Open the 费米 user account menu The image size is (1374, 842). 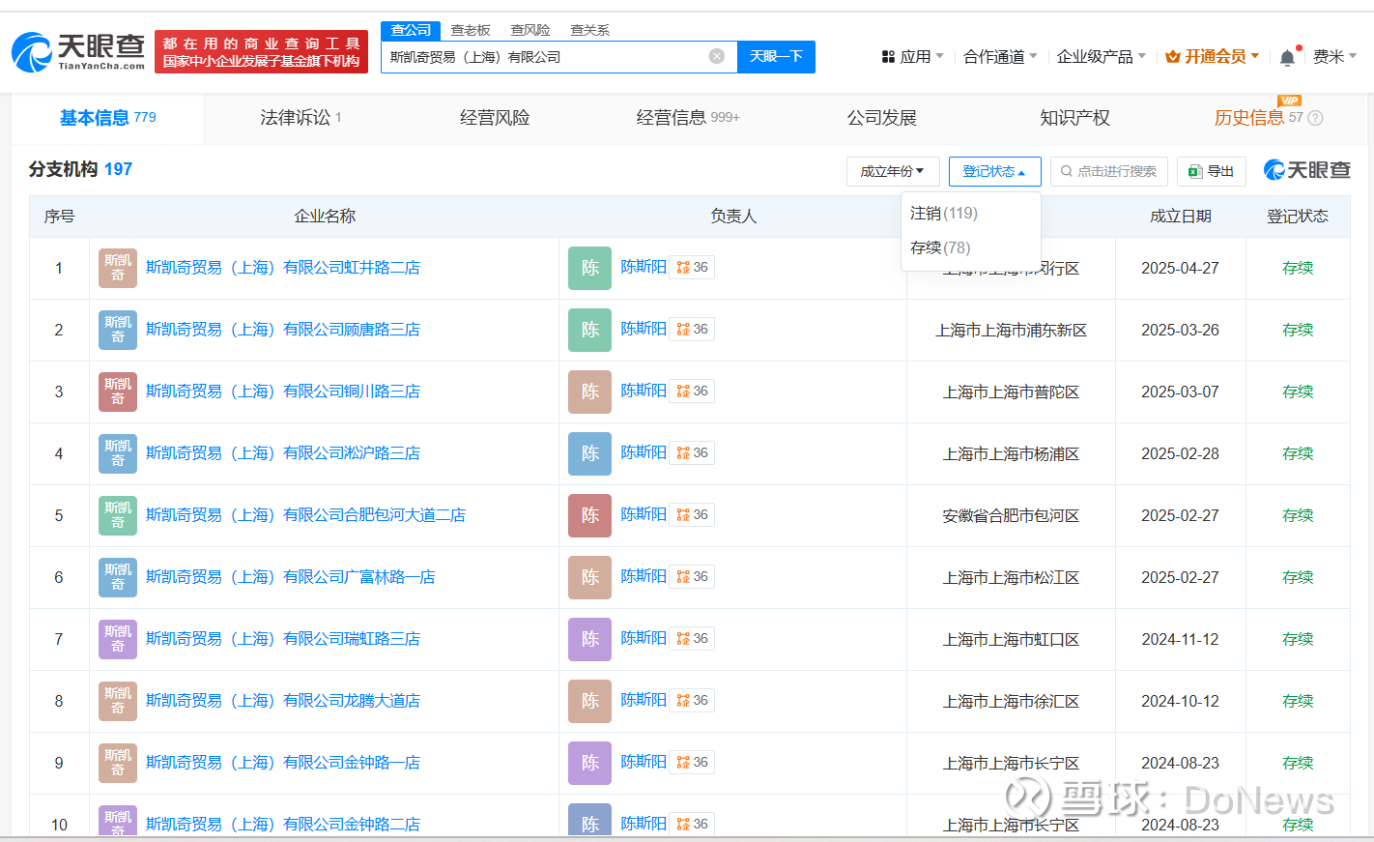pyautogui.click(x=1334, y=57)
